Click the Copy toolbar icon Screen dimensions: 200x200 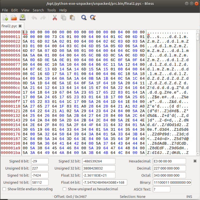tap(63, 18)
